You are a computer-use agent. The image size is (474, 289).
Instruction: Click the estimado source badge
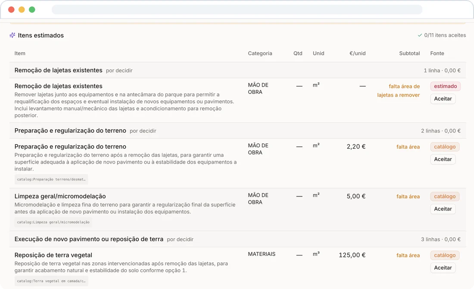pos(445,86)
